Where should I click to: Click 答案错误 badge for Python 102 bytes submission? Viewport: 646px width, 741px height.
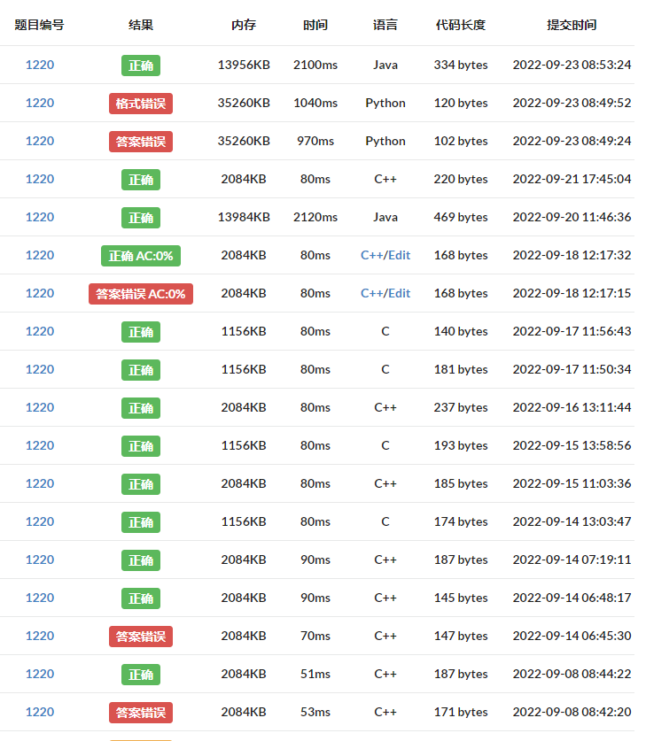coord(141,142)
